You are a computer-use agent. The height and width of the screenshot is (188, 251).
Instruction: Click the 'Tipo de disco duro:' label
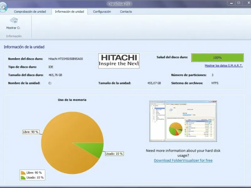22,67
